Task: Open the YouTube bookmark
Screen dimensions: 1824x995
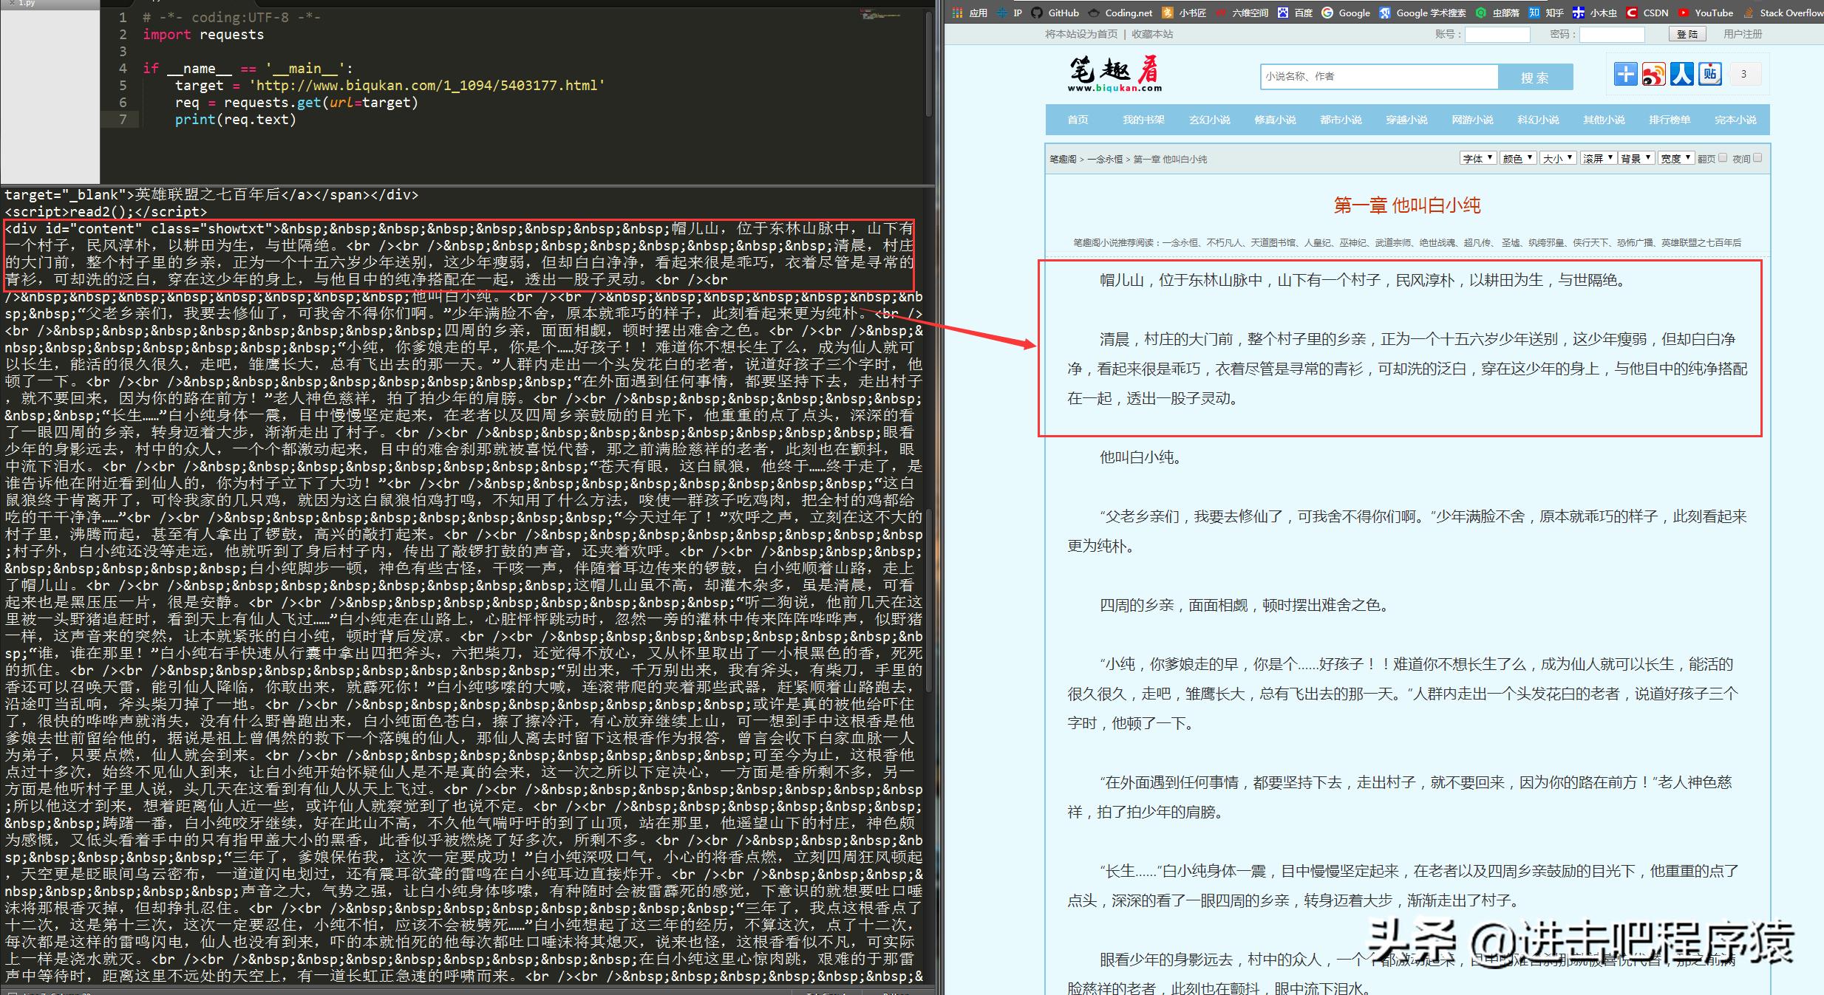Action: pyautogui.click(x=1705, y=13)
